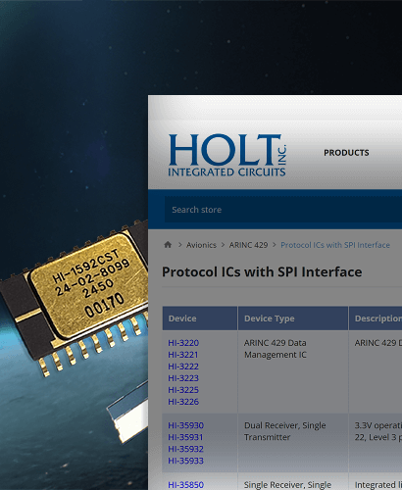Open device HI-3221
This screenshot has height=490, width=402.
coord(183,355)
